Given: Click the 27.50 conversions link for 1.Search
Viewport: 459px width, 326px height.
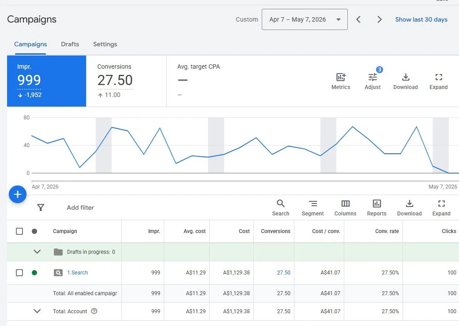Looking at the screenshot, I should [284, 273].
